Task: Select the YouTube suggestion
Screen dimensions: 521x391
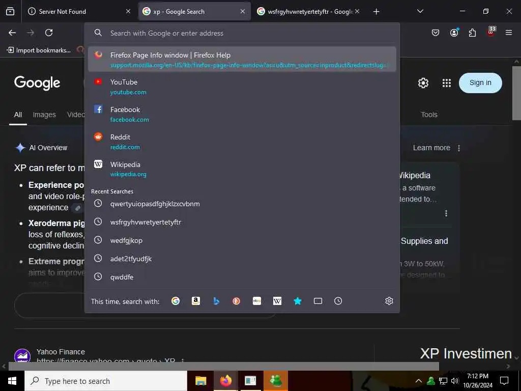Action: point(242,87)
